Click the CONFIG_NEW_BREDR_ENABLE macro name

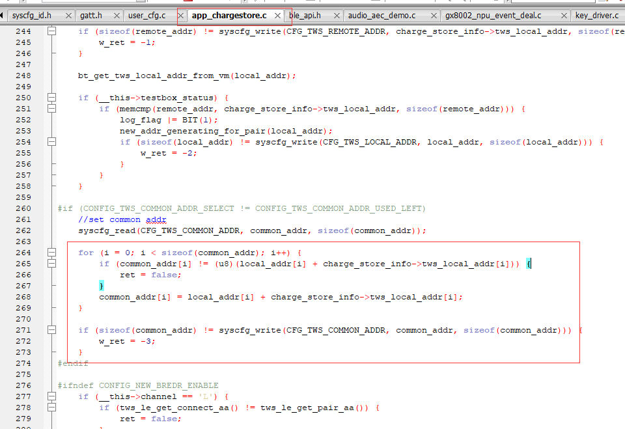pos(159,385)
